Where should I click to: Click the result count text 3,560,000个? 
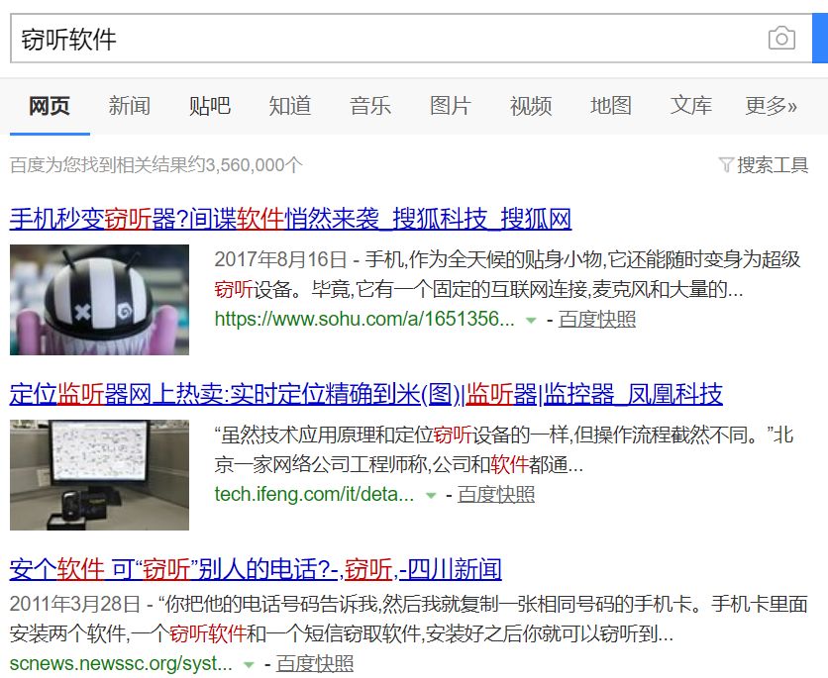click(x=254, y=165)
